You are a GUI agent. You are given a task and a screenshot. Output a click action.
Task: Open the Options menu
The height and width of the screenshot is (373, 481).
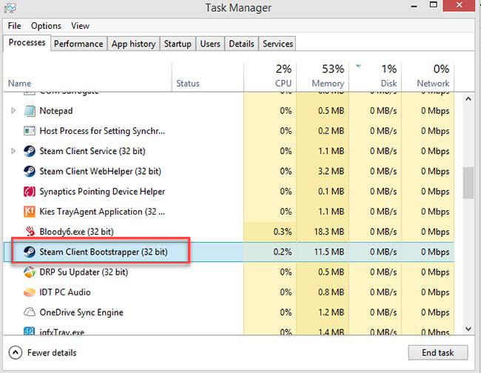(46, 26)
